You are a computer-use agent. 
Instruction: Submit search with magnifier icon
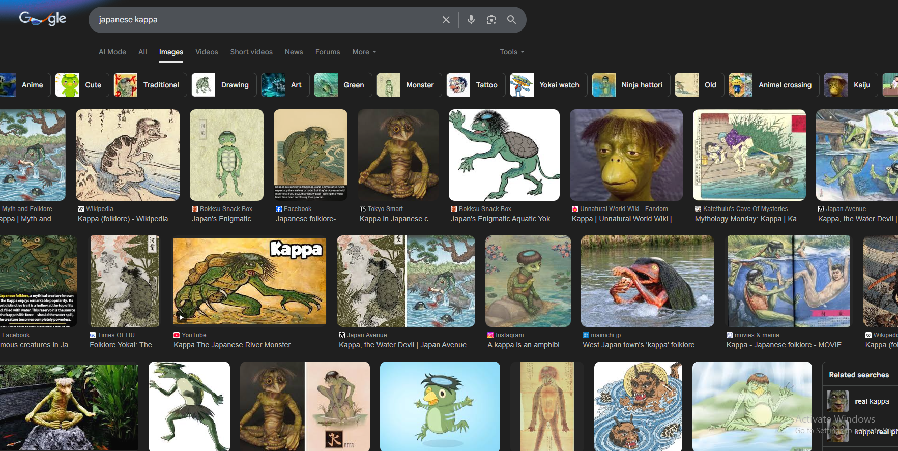[511, 20]
